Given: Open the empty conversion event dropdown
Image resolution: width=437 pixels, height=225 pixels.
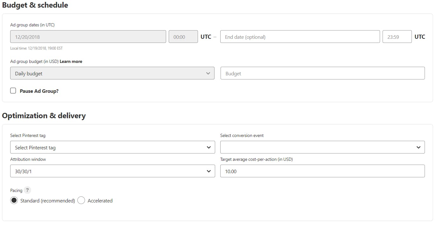Looking at the screenshot, I should [322, 147].
